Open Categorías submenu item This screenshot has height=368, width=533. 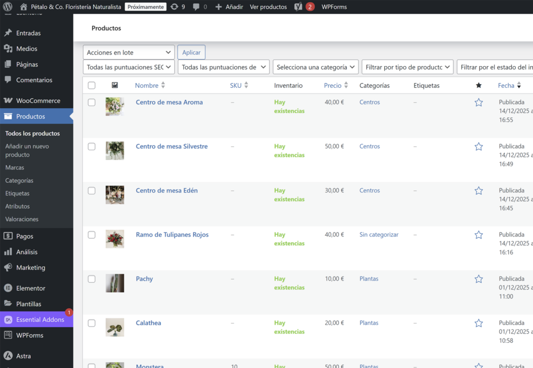pyautogui.click(x=19, y=180)
